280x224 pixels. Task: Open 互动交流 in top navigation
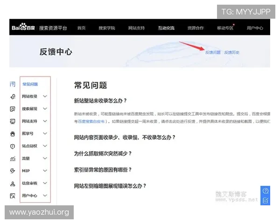(166, 28)
